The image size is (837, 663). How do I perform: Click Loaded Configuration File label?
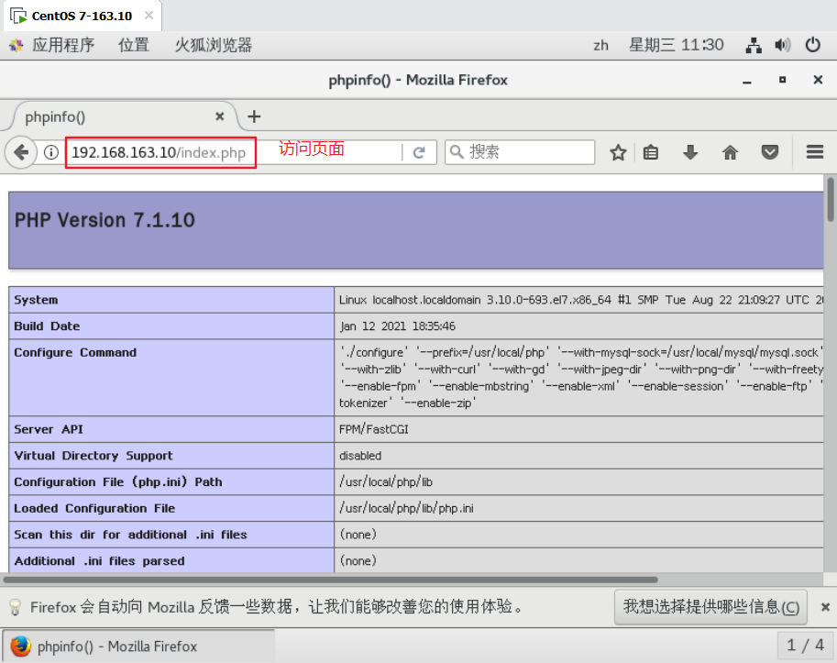[x=94, y=508]
